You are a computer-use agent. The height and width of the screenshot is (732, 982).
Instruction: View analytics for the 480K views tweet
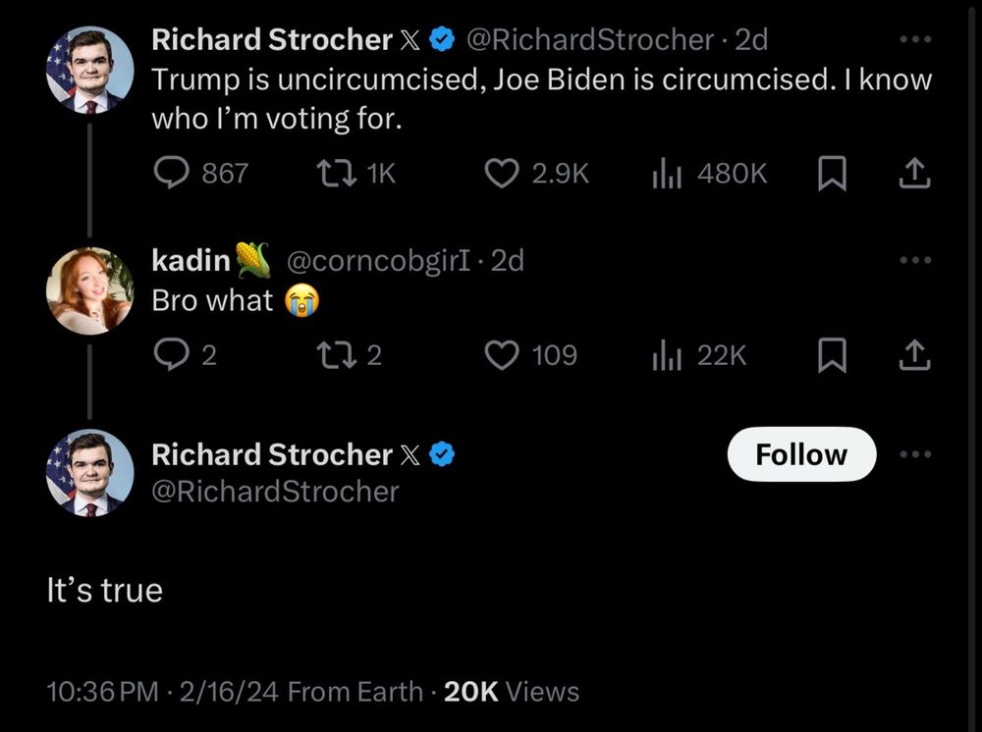668,174
